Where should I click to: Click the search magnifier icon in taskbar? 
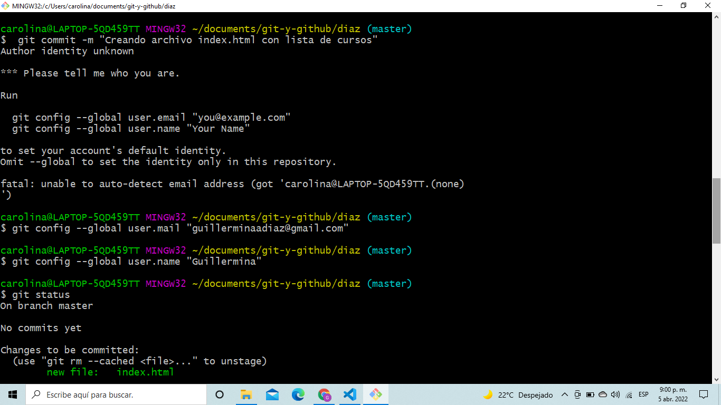click(x=36, y=394)
